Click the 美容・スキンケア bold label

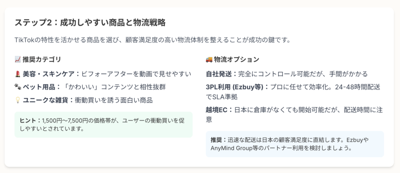click(51, 74)
